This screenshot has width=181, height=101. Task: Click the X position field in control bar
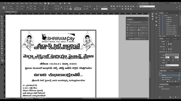pos(12,6)
